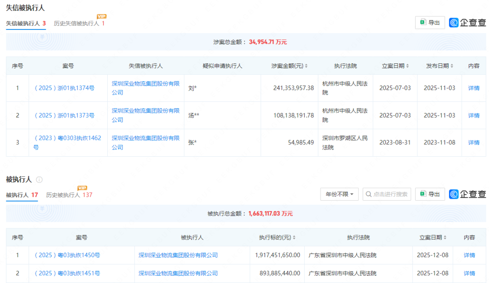Sort by 执行标的(元) column arrows
The image size is (489, 283).
pos(295,238)
